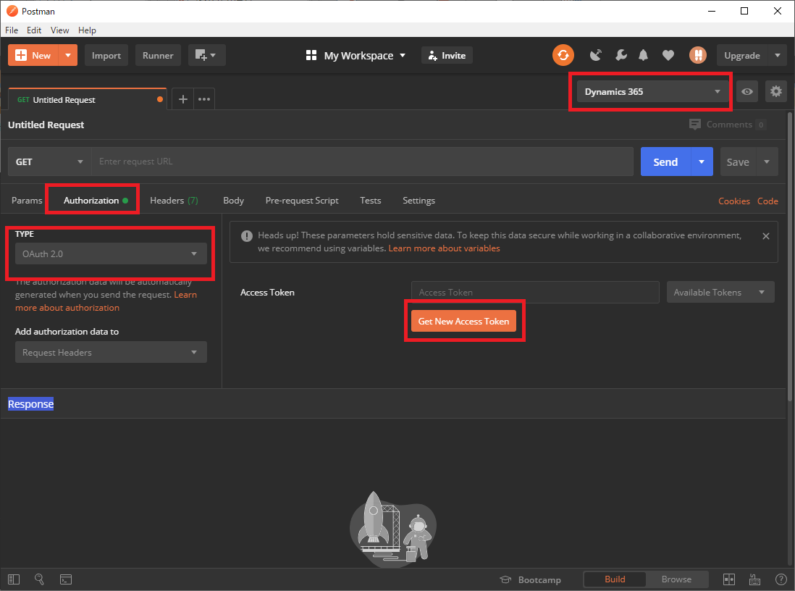
Task: Click the vertical scrollbar on the right
Action: coord(790,256)
